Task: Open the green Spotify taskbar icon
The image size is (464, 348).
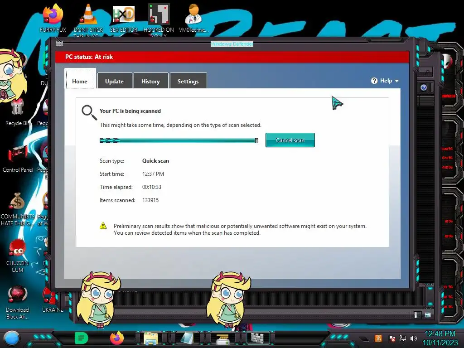Action: coord(82,338)
